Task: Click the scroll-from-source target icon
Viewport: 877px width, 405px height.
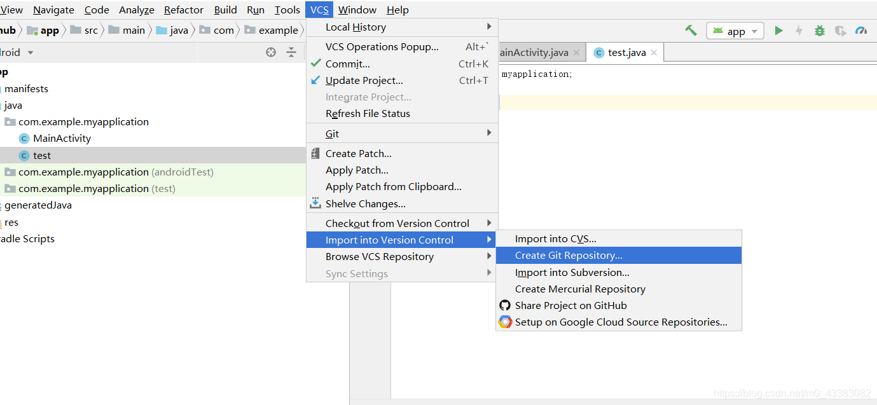Action: coord(271,52)
